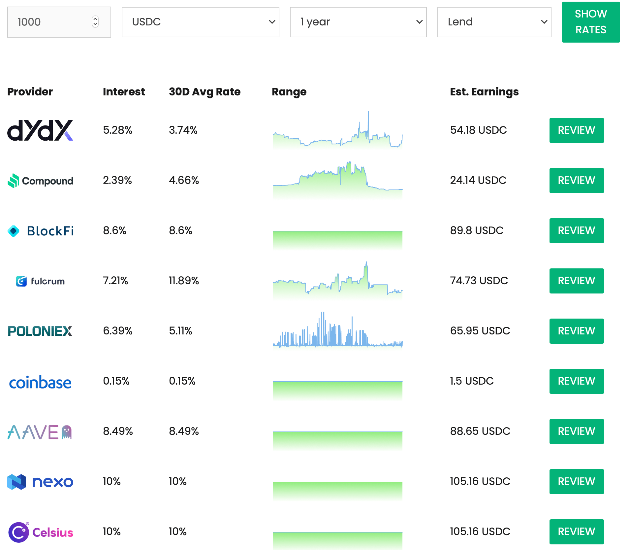630x550 pixels.
Task: Click the SHOW RATES button
Action: point(591,22)
